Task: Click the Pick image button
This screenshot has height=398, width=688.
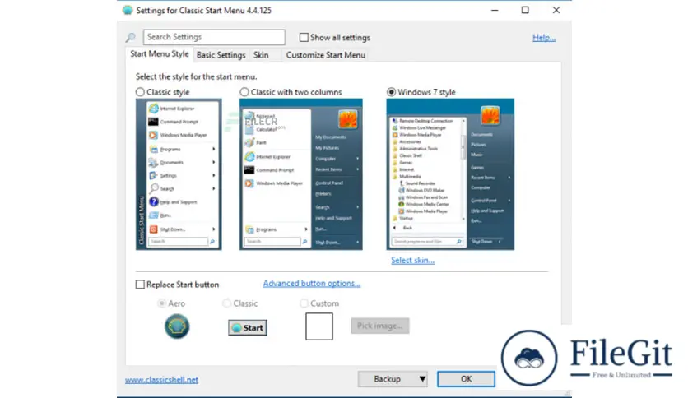Action: pos(380,326)
